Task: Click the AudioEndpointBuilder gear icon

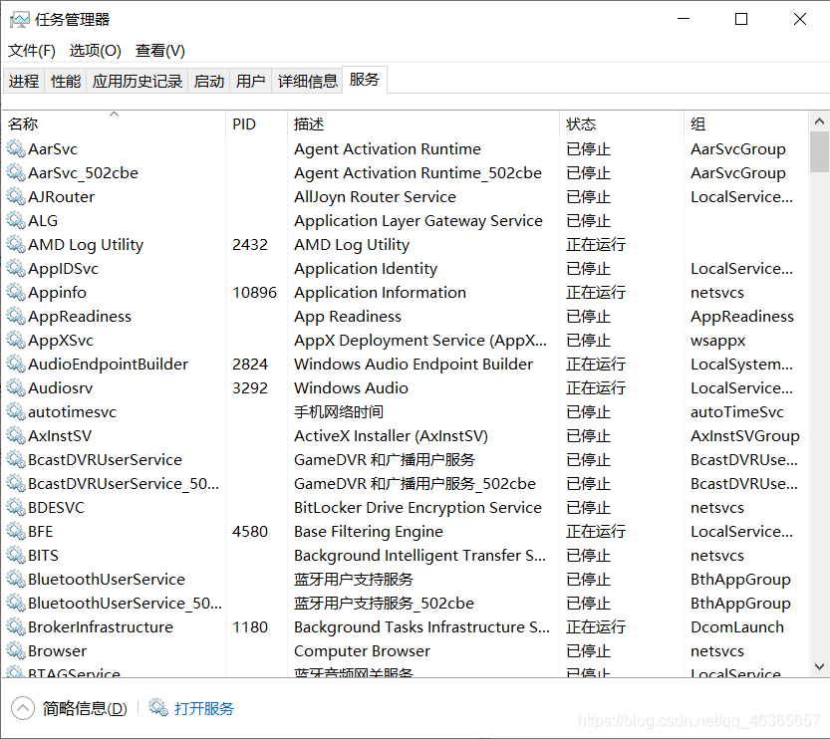Action: click(x=16, y=364)
